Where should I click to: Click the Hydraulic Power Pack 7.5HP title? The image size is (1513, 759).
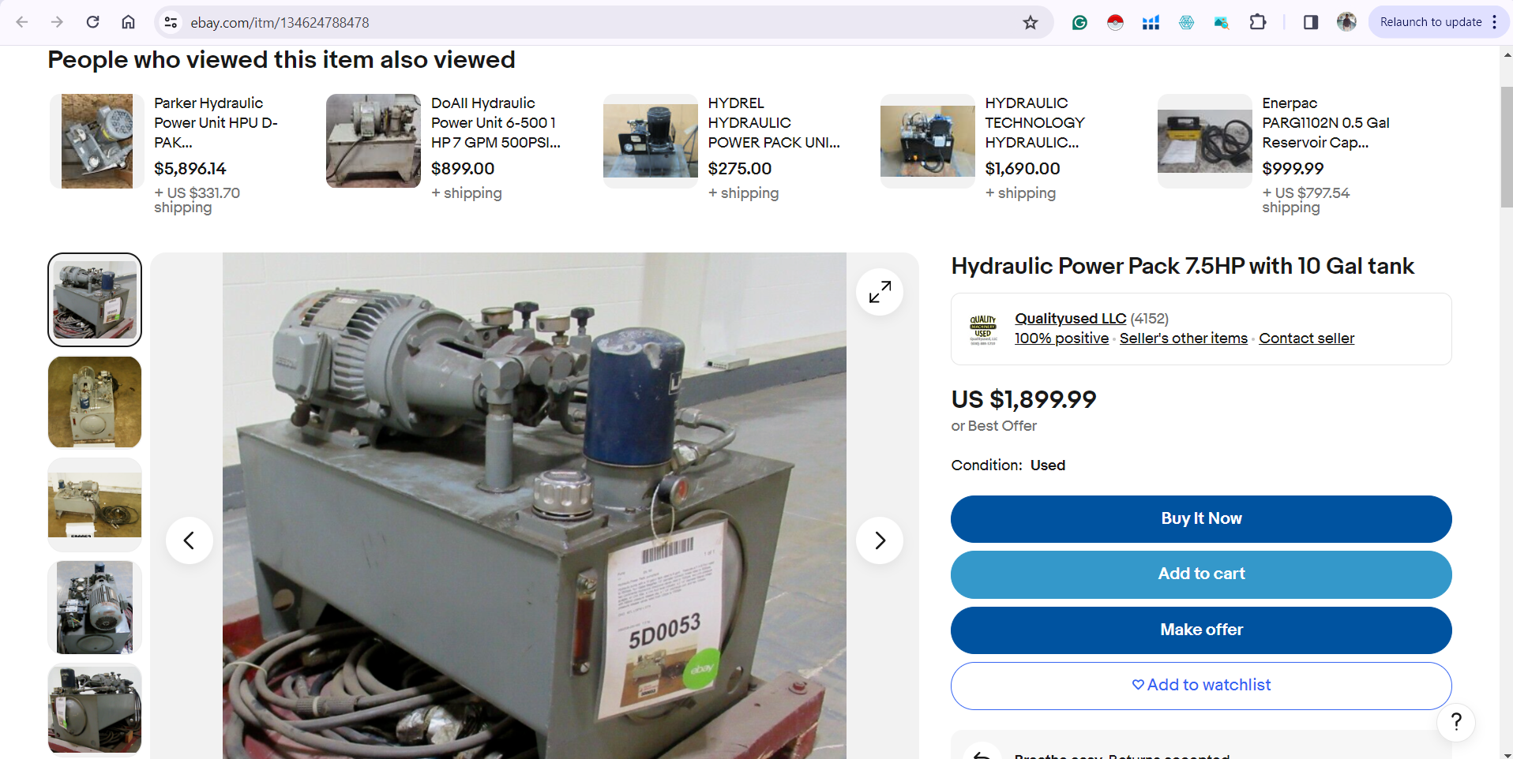pos(1182,267)
